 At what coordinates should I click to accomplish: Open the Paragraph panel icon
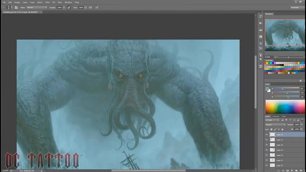[x=261, y=59]
